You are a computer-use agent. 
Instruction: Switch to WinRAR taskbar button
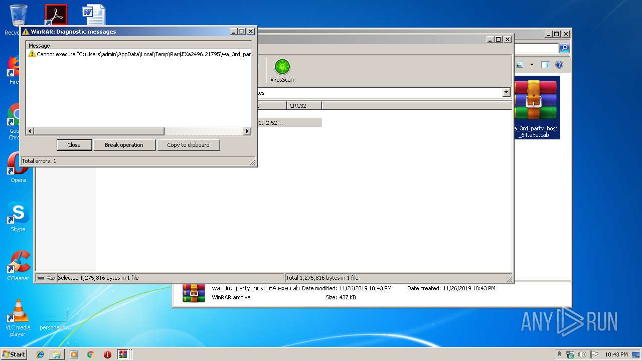click(x=123, y=354)
